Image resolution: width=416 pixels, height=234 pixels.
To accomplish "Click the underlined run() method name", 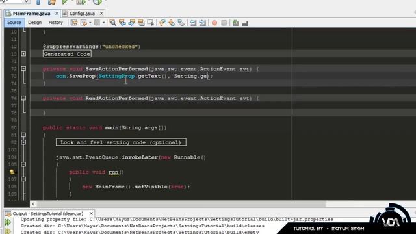I will (x=113, y=172).
